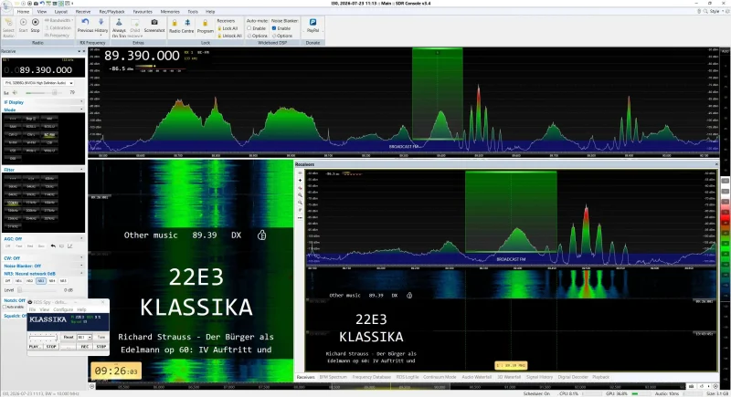The width and height of the screenshot is (731, 397).
Task: Adjust the slider in RDS Spy window
Action: tap(43, 337)
